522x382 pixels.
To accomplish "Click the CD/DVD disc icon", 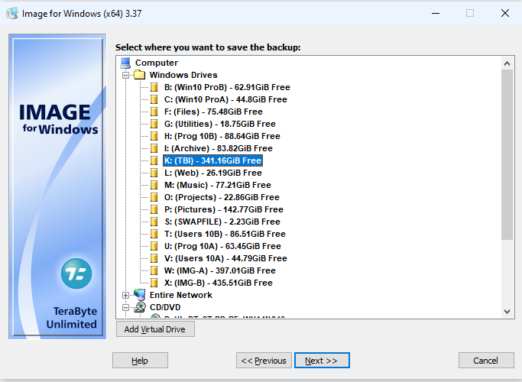I will tap(140, 307).
